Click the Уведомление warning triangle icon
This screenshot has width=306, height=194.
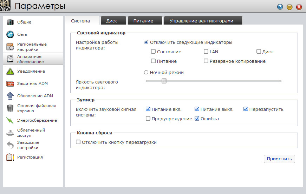(x=10, y=71)
